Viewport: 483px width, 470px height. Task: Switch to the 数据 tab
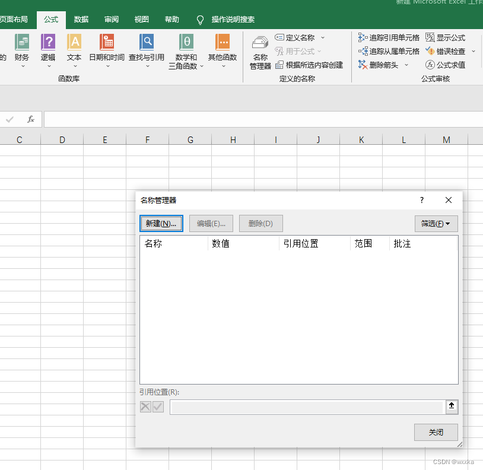(81, 20)
